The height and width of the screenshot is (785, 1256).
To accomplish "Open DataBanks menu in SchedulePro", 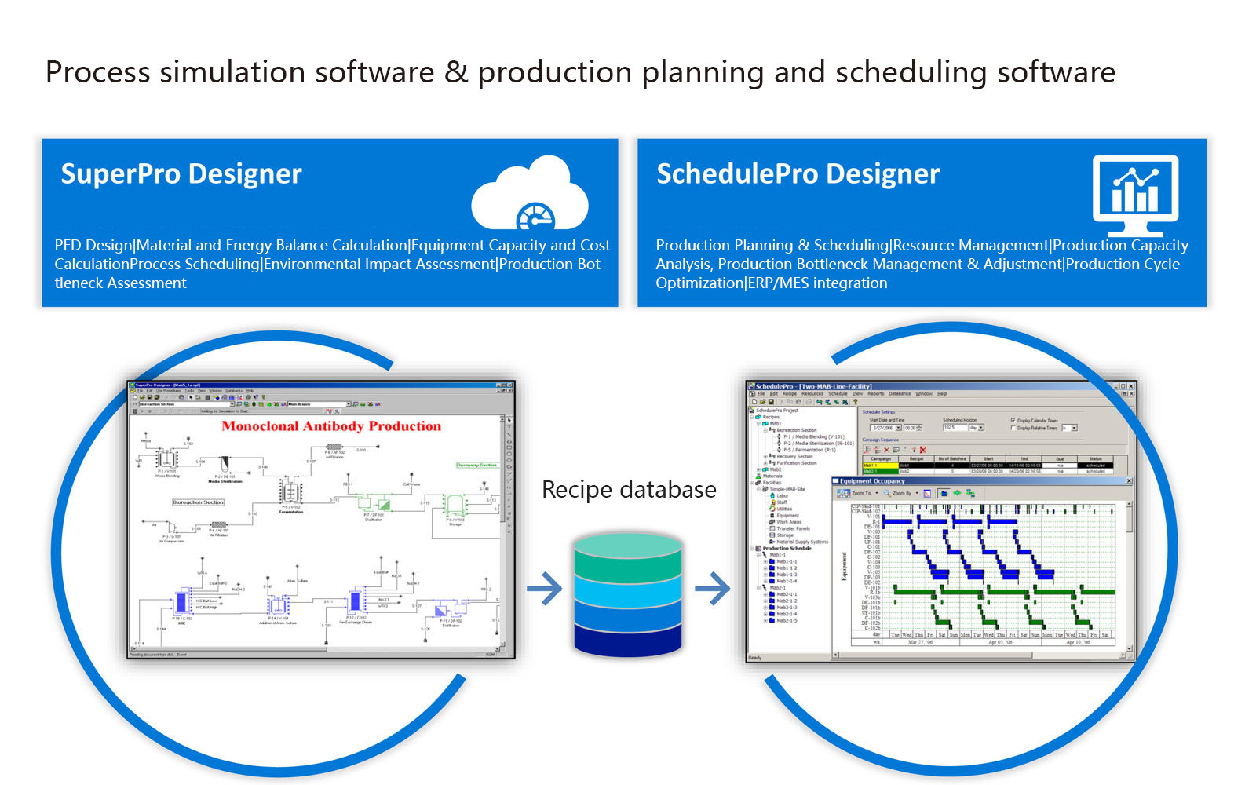I will coord(900,393).
